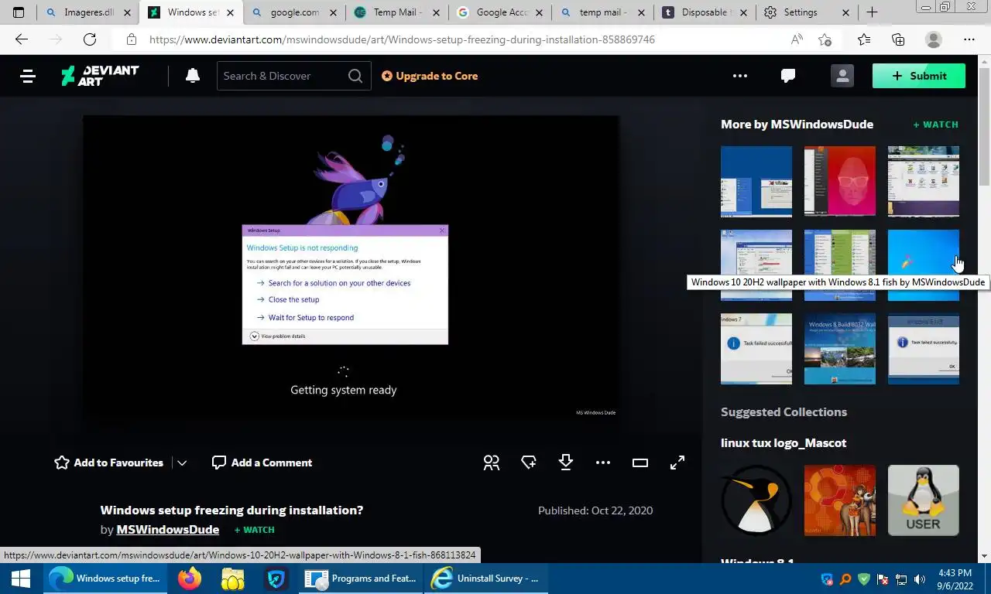Switch to the google.com tab
Image resolution: width=991 pixels, height=594 pixels.
point(294,12)
